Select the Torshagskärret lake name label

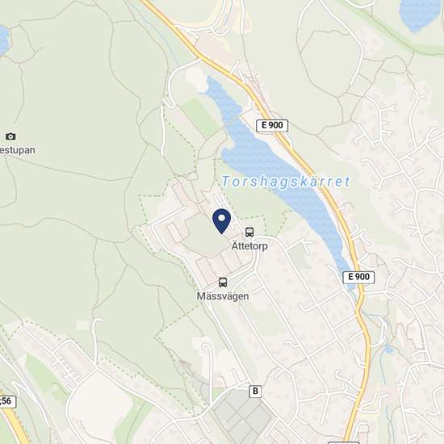(x=286, y=182)
